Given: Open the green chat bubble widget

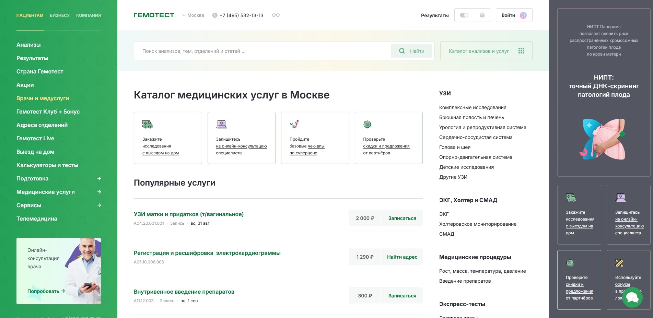Looking at the screenshot, I should pyautogui.click(x=632, y=297).
